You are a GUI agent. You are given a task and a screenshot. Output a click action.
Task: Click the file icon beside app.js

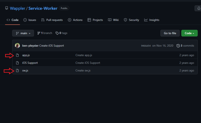pyautogui.click(x=17, y=55)
